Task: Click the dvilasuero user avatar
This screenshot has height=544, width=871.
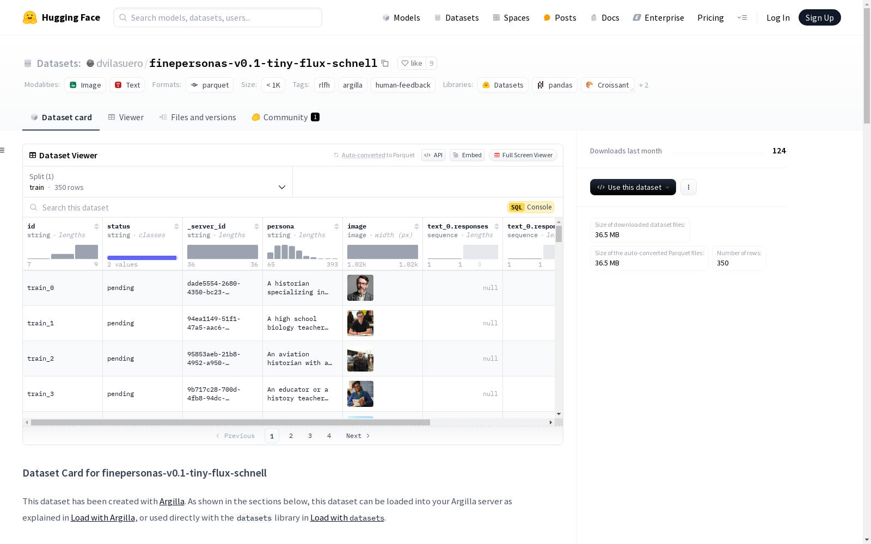Action: [x=90, y=63]
